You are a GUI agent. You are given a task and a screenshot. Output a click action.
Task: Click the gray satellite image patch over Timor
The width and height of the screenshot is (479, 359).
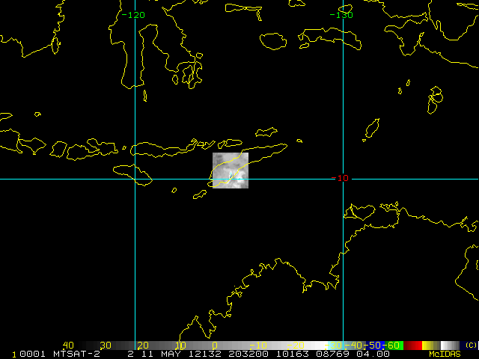click(231, 171)
